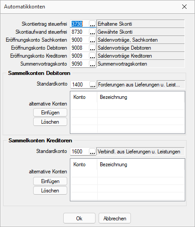
Task: Click the 'Summenvortragskonten' description
Action: coord(141,64)
